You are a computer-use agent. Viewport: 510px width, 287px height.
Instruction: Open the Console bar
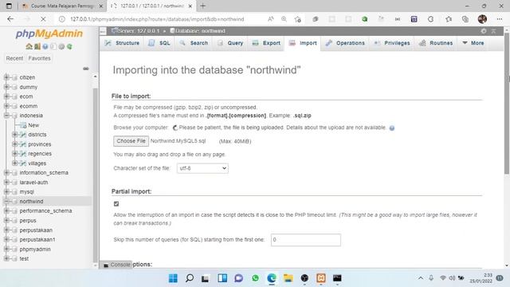(116, 265)
